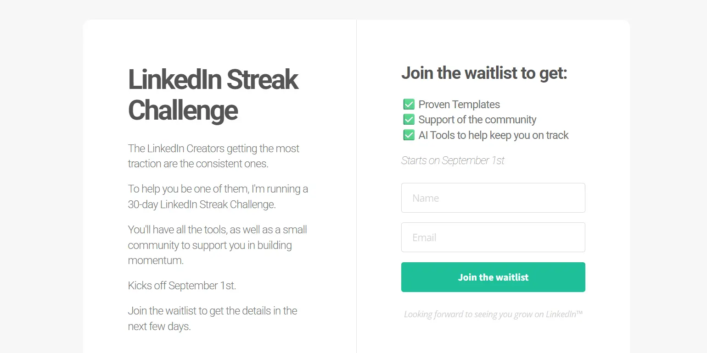Select the Support of the community line
Screen dimensions: 707x353
pyautogui.click(x=477, y=120)
